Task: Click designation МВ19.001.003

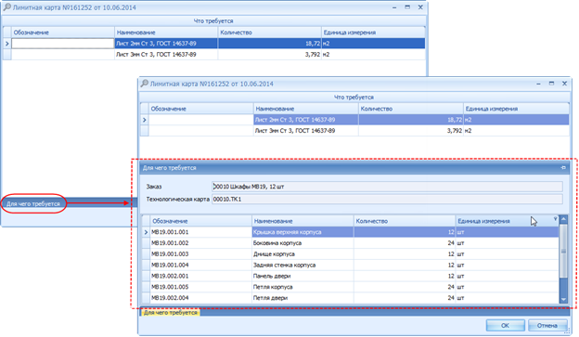Action: pos(170,254)
